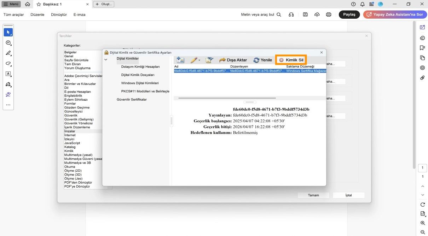This screenshot has width=428, height=236.
Task: Click the Kimlik Sil button
Action: pyautogui.click(x=291, y=60)
